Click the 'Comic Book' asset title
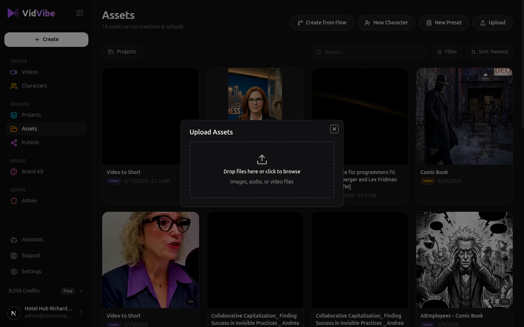The width and height of the screenshot is (524, 327). 434,172
